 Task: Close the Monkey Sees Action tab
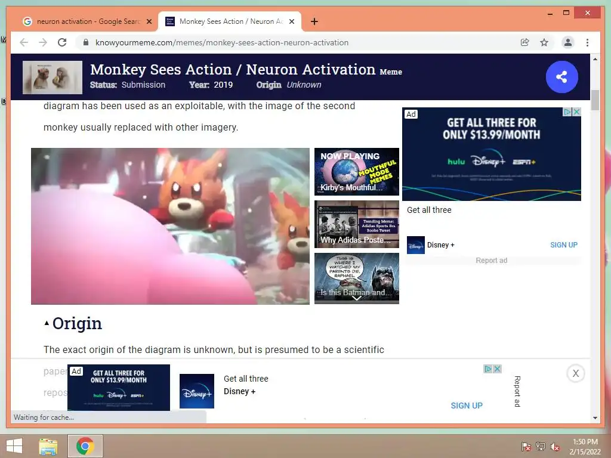[291, 21]
